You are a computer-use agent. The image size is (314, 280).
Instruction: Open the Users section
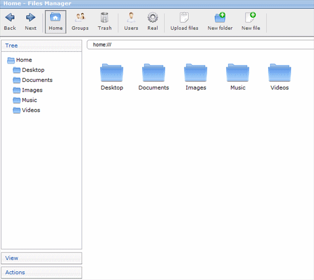[131, 18]
